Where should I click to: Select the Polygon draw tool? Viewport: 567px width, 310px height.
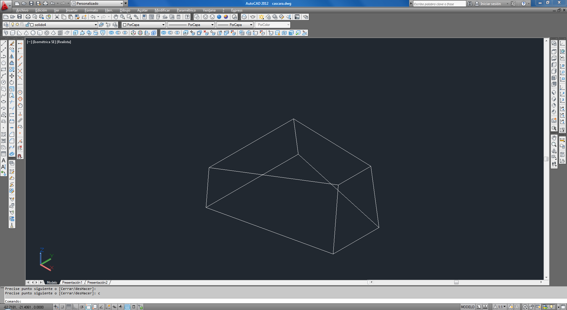(x=4, y=63)
